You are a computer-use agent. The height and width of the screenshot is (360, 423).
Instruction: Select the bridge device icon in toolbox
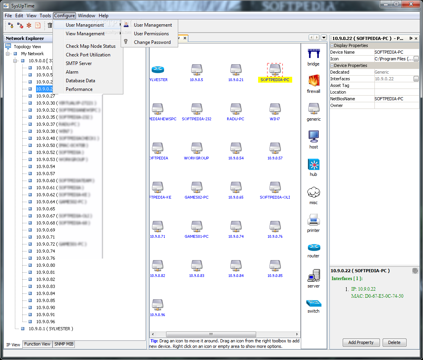coord(313,54)
